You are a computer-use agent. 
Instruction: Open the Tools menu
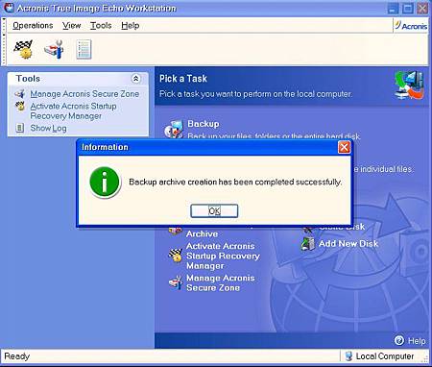101,25
